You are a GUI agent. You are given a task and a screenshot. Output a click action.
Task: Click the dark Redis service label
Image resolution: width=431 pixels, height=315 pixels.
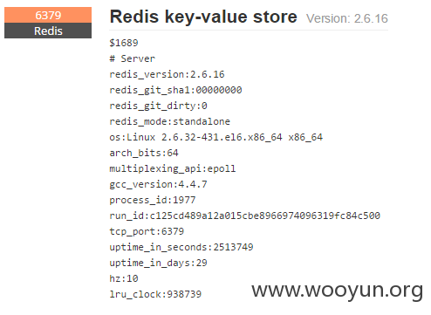[48, 31]
